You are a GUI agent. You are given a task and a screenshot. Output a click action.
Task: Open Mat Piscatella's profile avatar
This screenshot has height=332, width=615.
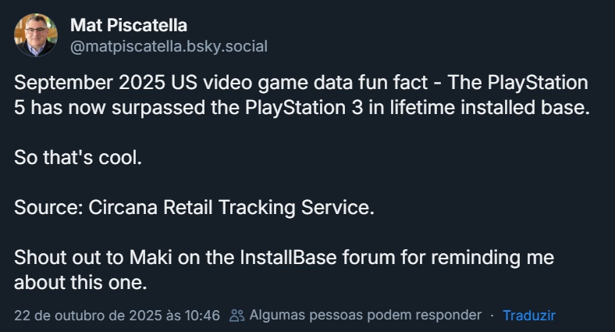point(35,35)
